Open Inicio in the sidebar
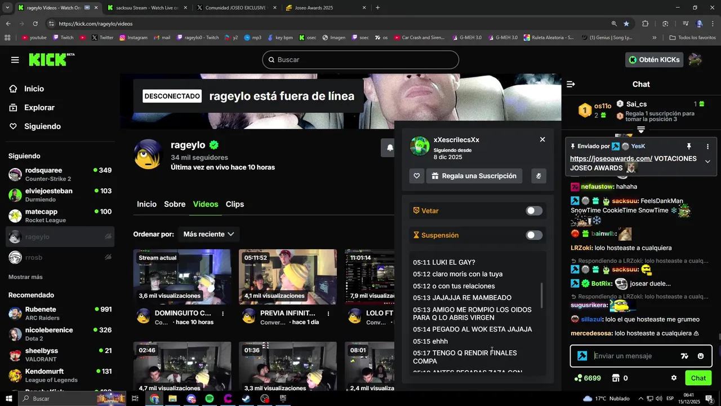 34,89
